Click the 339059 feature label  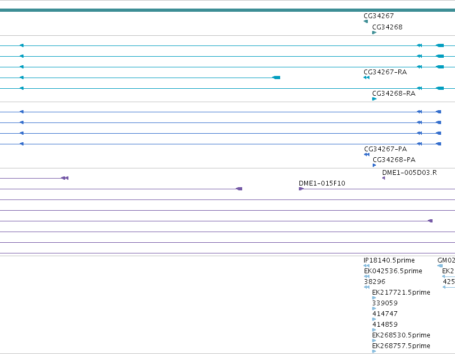[385, 303]
